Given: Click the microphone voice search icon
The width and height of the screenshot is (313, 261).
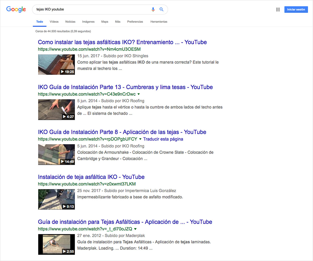Looking at the screenshot, I should point(153,9).
